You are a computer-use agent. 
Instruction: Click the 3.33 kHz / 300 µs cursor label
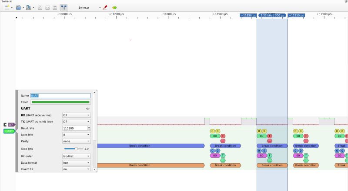(x=272, y=16)
